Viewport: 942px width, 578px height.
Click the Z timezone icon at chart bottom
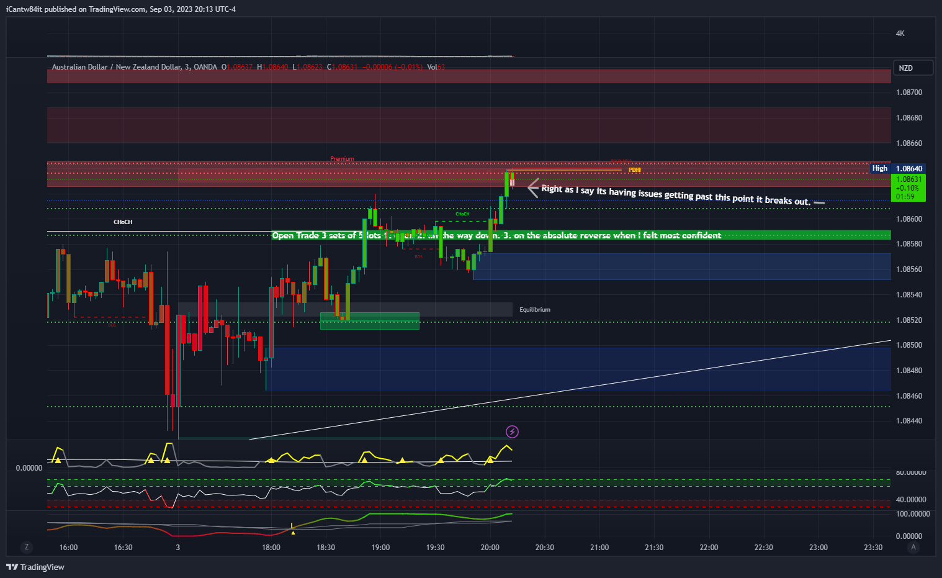point(26,547)
